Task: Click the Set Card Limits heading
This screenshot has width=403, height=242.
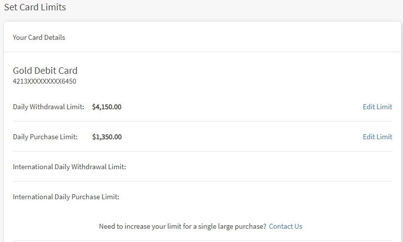Action: point(35,7)
